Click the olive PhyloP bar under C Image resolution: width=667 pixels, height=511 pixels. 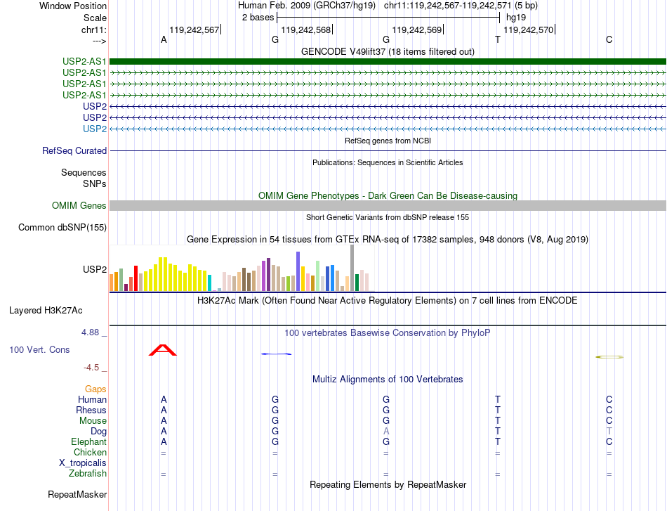coord(609,357)
